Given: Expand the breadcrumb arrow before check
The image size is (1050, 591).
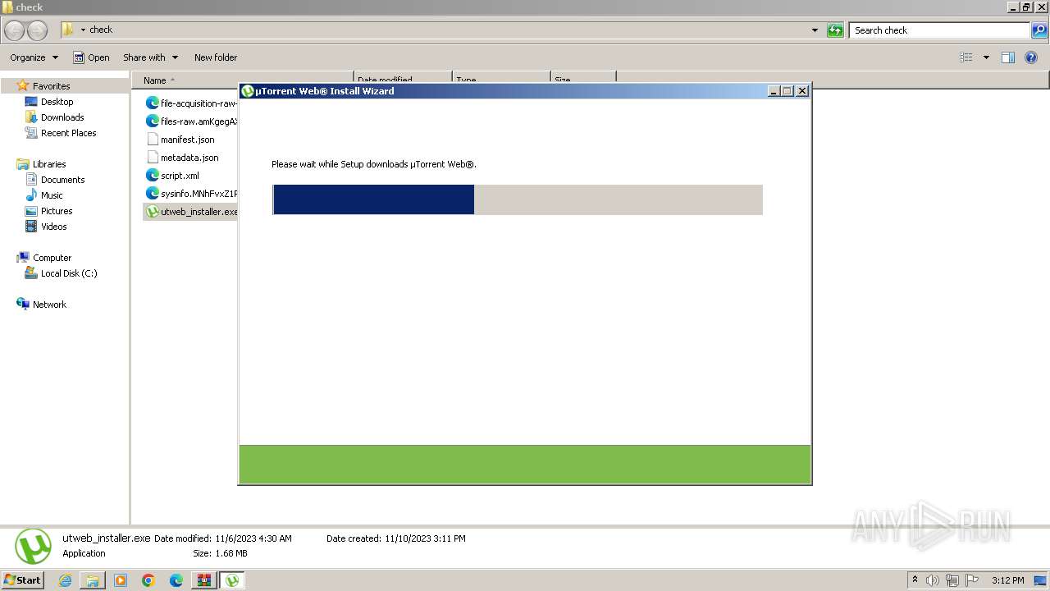Looking at the screenshot, I should (x=83, y=30).
